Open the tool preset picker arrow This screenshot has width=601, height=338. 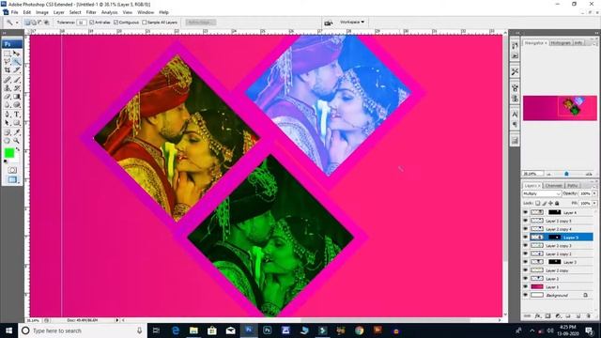point(17,23)
